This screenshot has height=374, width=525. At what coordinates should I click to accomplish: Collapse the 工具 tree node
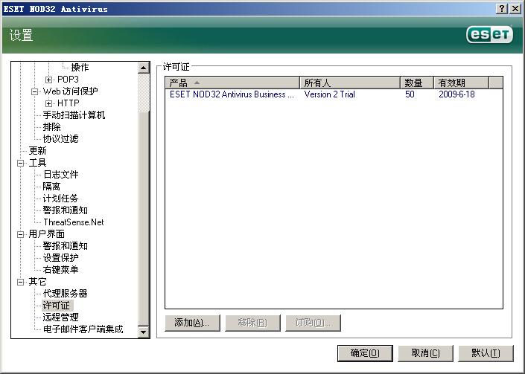(x=20, y=163)
